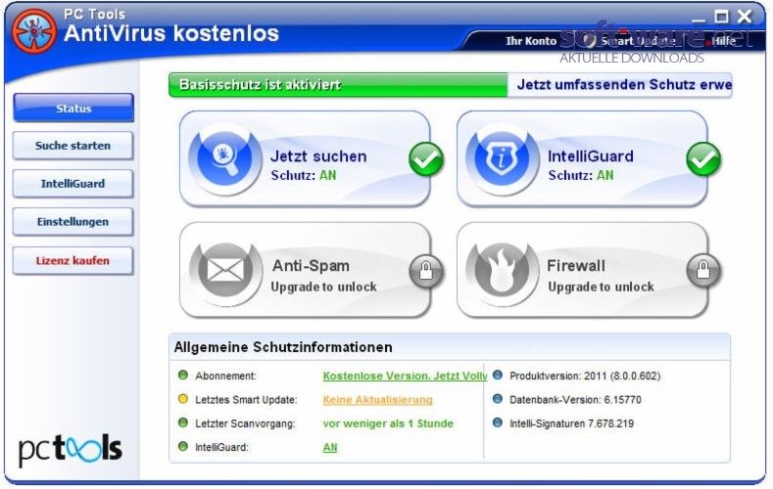Click the green Basisschutz ist aktiviert bar
This screenshot has height=489, width=773.
point(338,85)
